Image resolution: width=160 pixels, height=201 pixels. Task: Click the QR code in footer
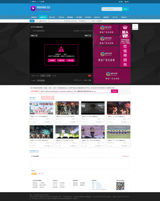coord(120,186)
